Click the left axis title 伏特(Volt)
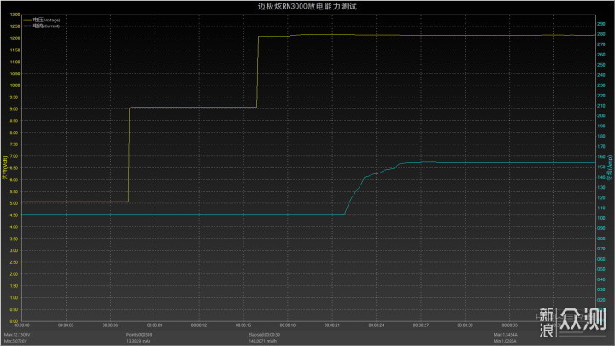Image resolution: width=615 pixels, height=346 pixels. pyautogui.click(x=5, y=167)
